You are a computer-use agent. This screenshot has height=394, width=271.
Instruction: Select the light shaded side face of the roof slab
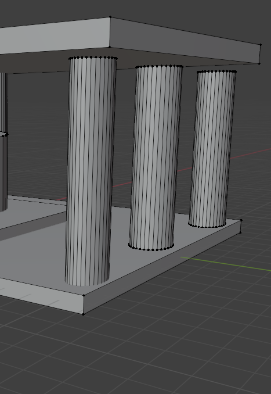[55, 37]
